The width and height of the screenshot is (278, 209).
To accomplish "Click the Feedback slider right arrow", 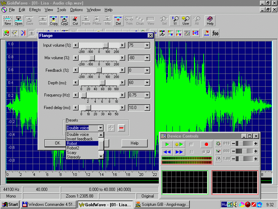I will (x=122, y=70).
